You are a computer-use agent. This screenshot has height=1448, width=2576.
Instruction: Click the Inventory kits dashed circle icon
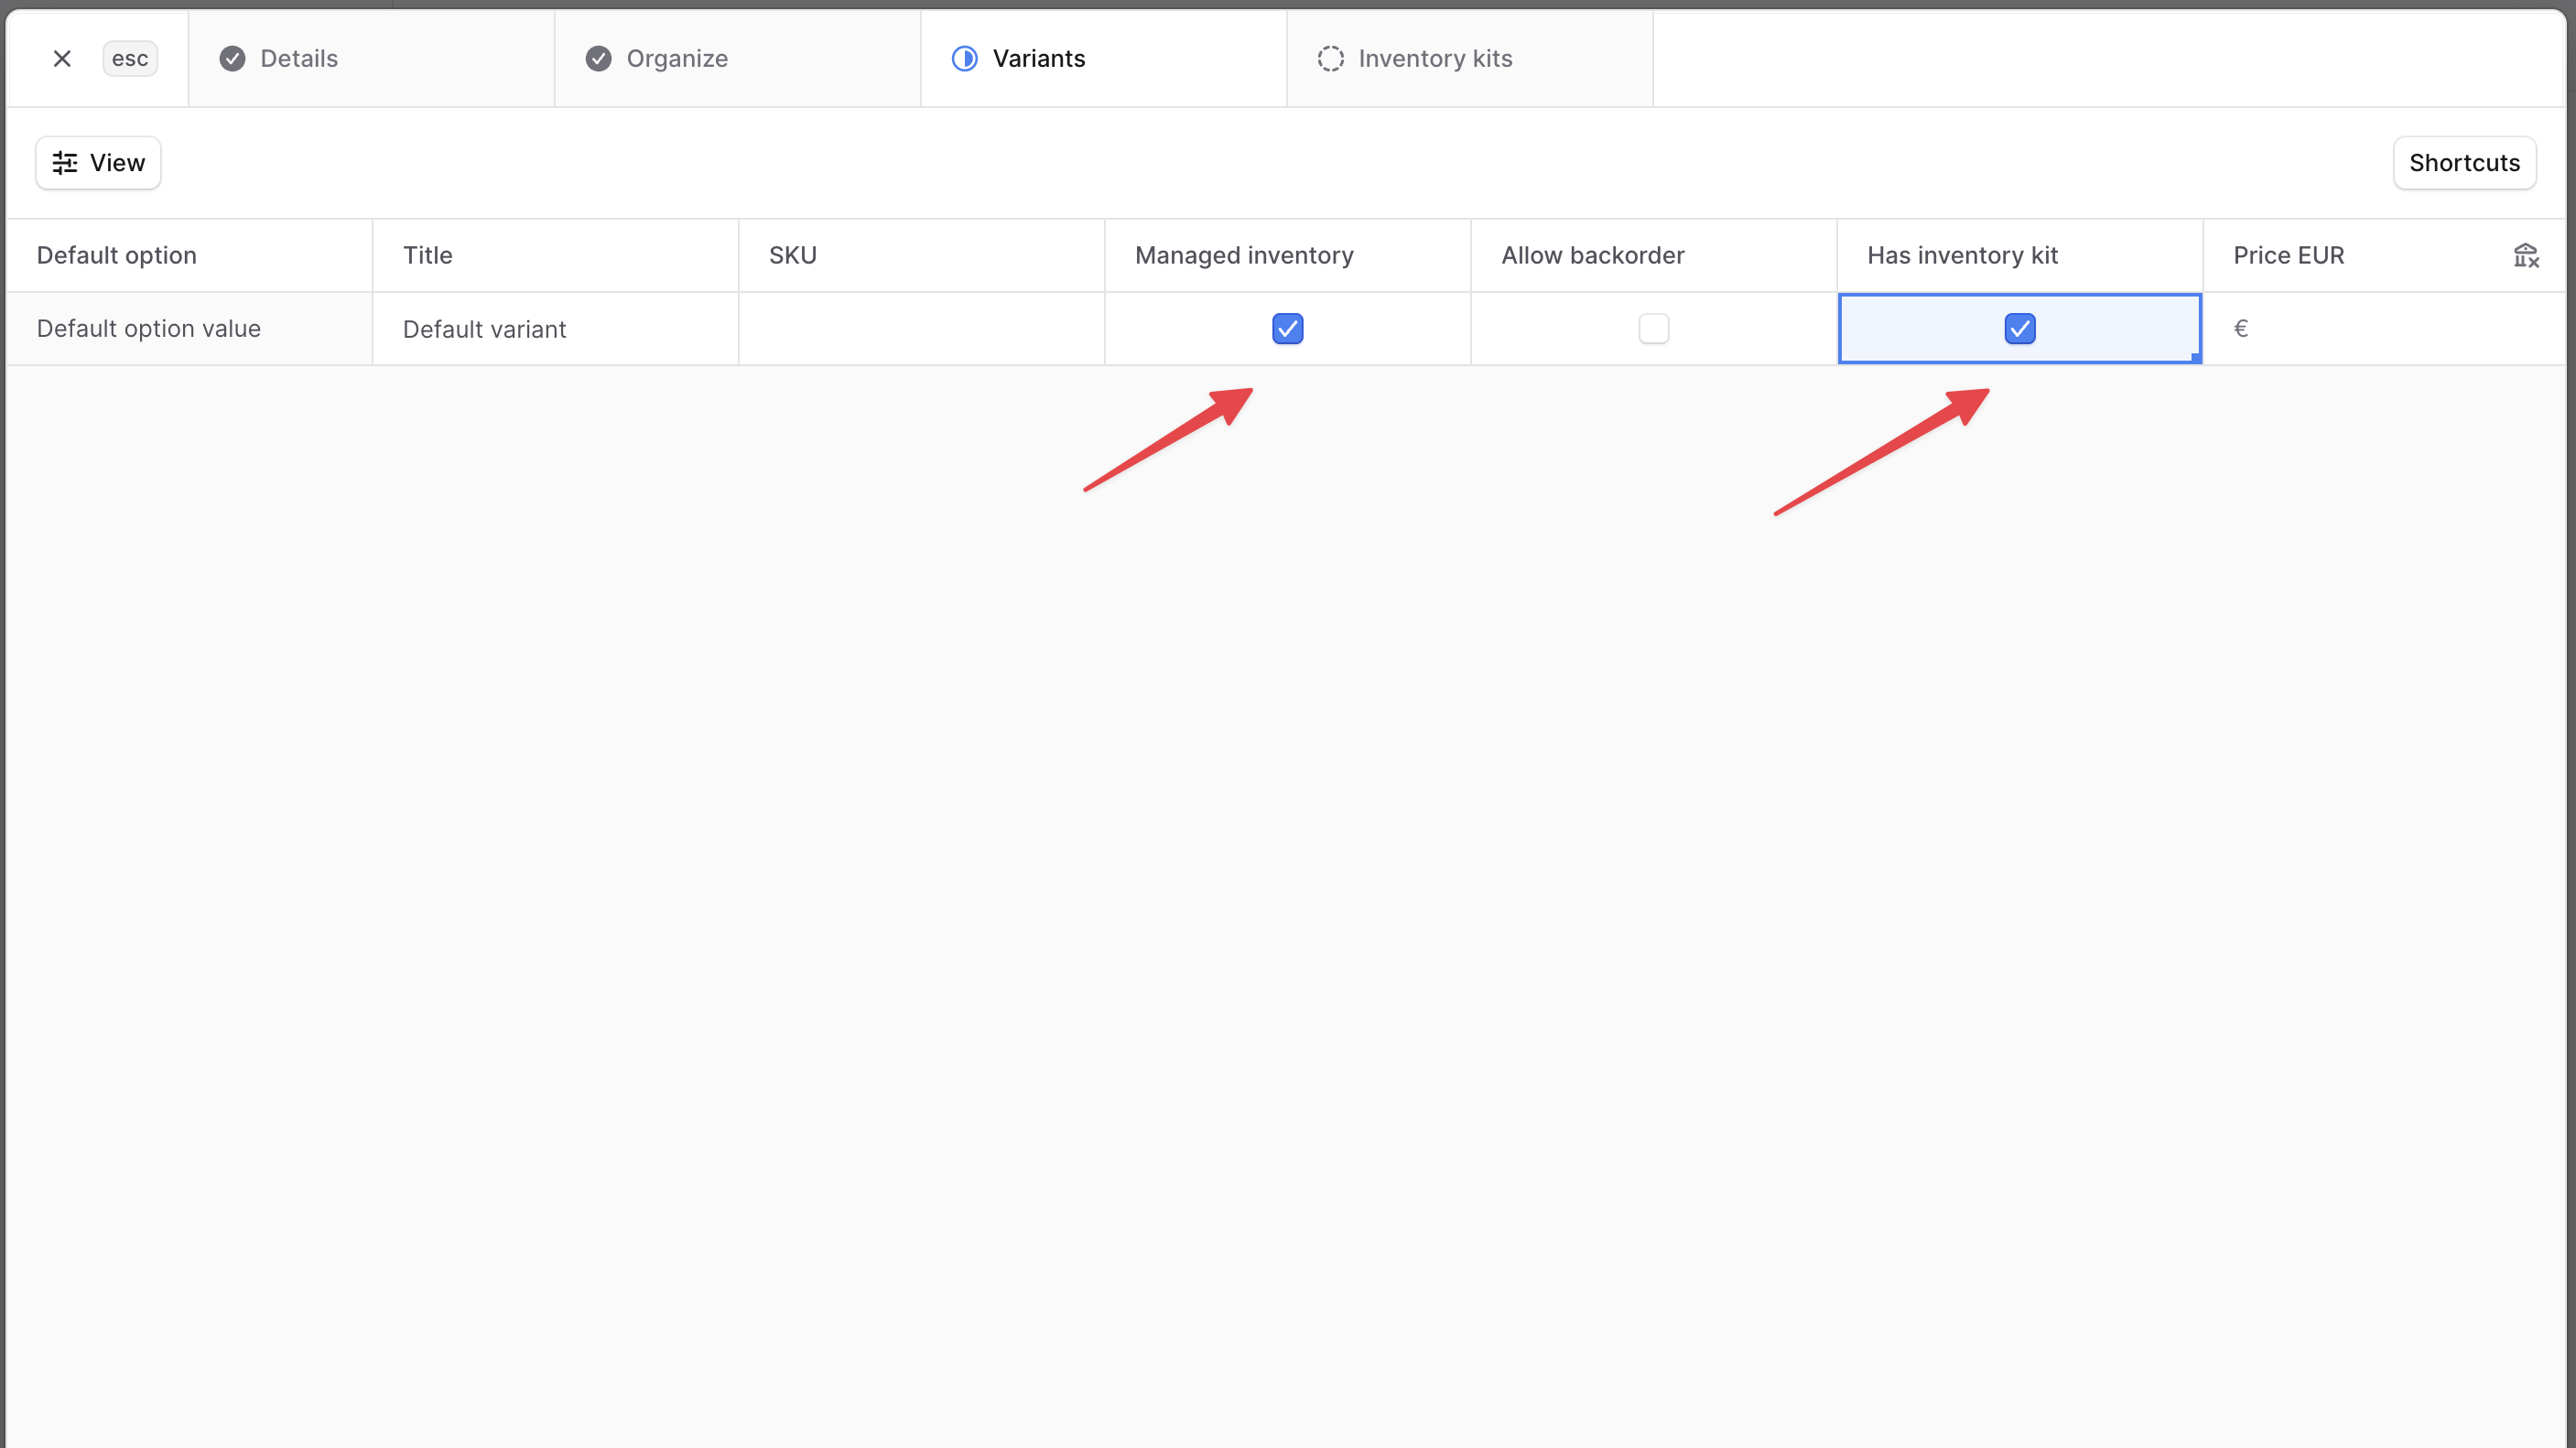pyautogui.click(x=1330, y=59)
